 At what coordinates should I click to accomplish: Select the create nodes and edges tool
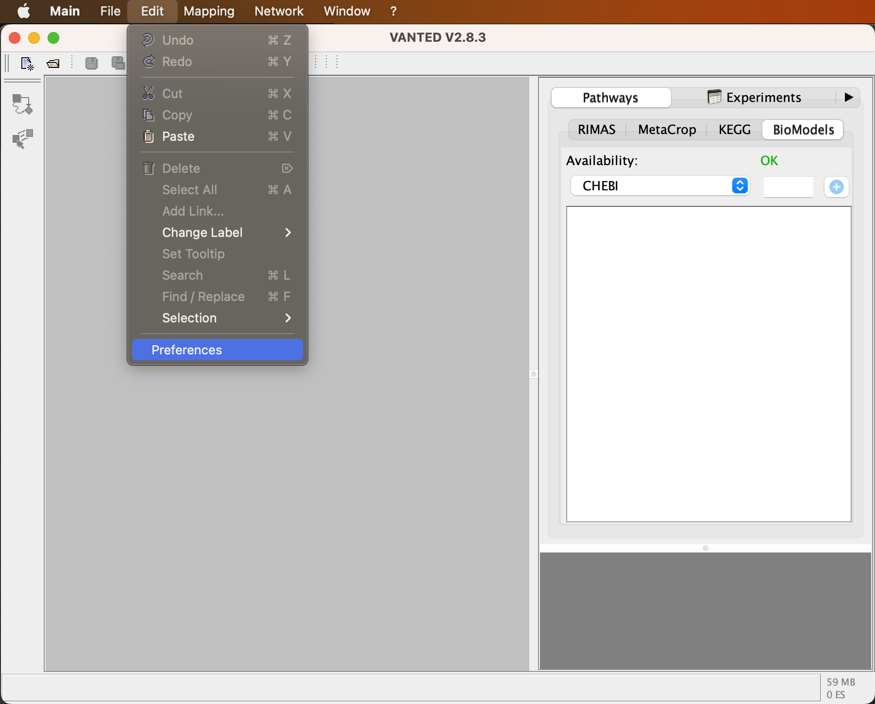click(x=22, y=104)
